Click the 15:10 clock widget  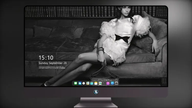[46, 58]
